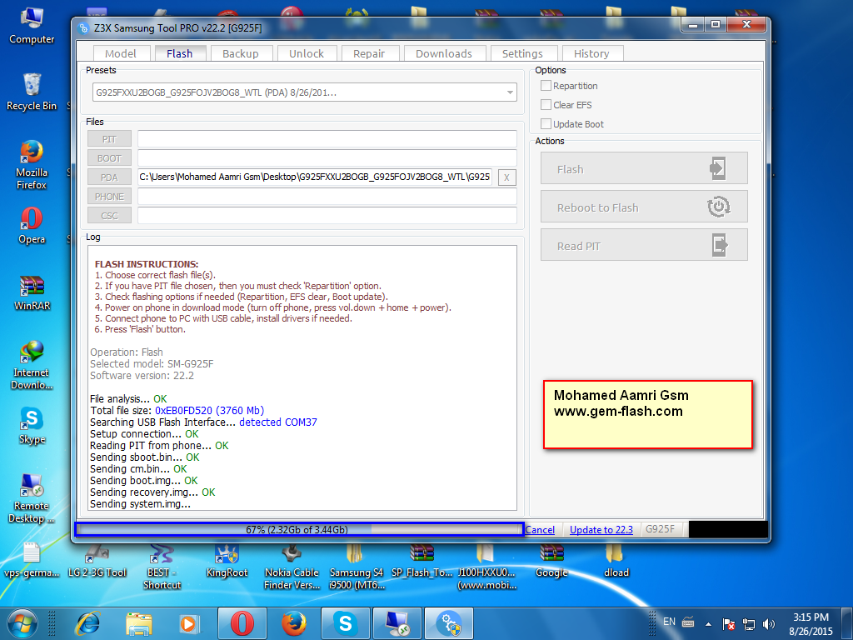The width and height of the screenshot is (853, 640).
Task: Open Windows Explorer from taskbar
Action: click(139, 623)
